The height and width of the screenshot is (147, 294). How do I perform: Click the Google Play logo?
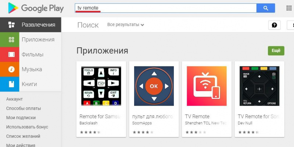(x=36, y=8)
